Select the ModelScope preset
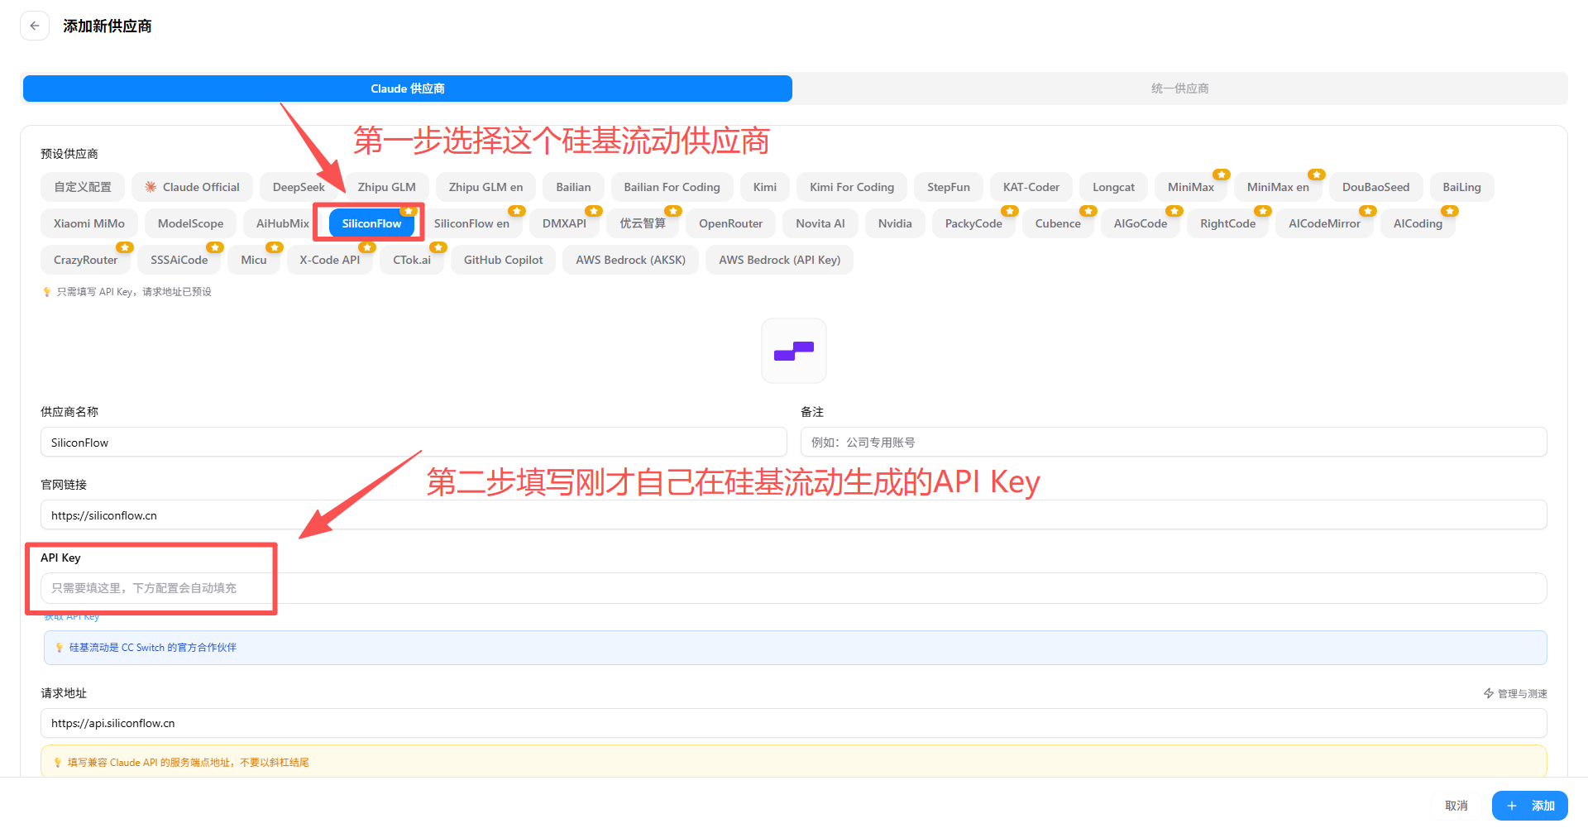Viewport: 1588px width, 833px height. click(191, 223)
